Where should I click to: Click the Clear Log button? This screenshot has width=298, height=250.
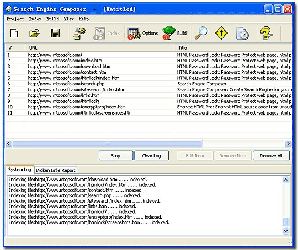[x=151, y=156]
